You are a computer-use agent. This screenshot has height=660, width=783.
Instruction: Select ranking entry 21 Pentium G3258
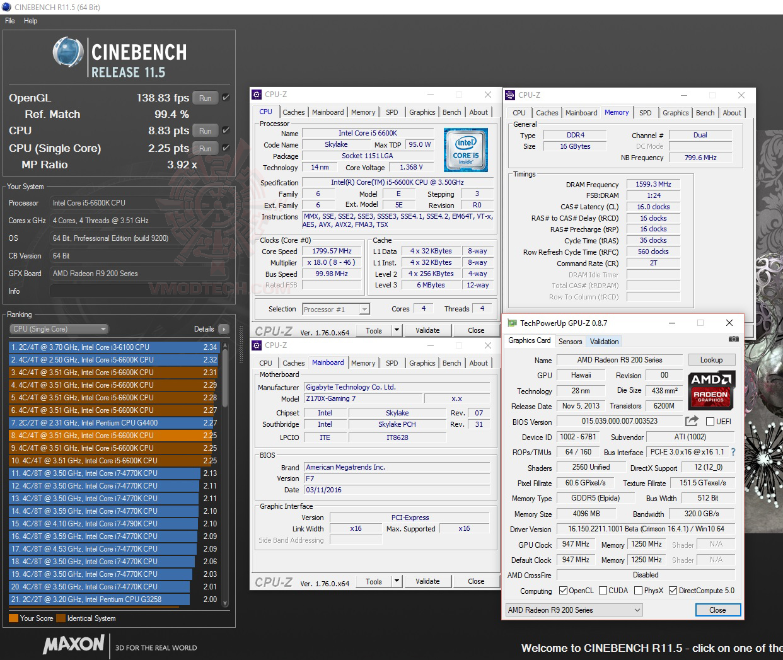[113, 599]
